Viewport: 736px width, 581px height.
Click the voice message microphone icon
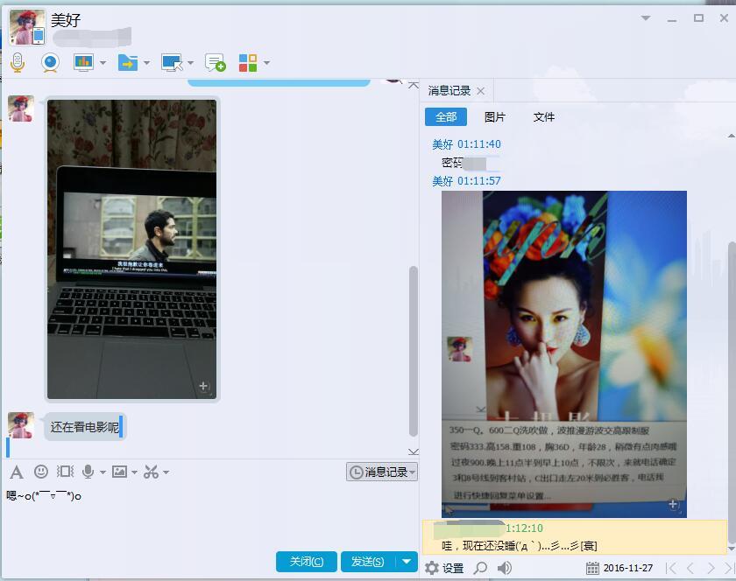click(88, 472)
